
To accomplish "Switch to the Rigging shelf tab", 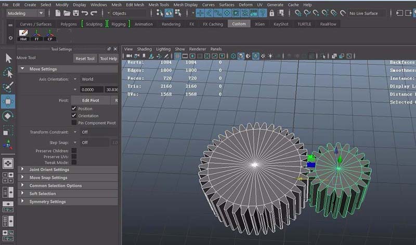I will point(118,24).
